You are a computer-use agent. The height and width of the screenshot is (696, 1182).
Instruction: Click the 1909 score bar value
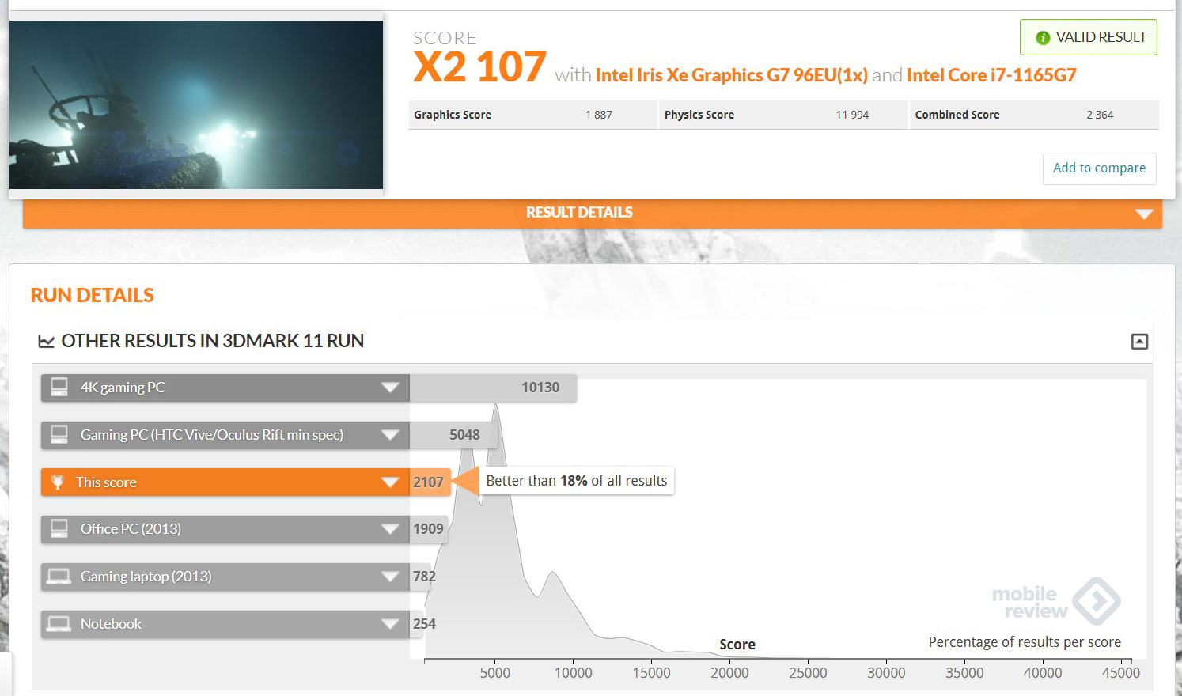point(428,529)
